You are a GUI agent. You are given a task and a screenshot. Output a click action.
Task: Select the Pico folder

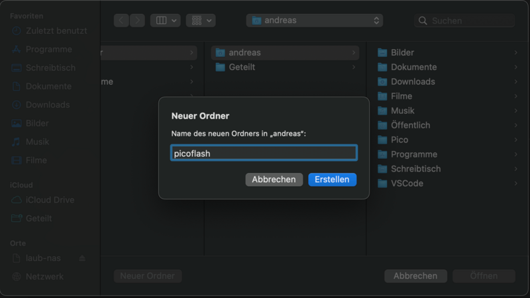point(399,140)
